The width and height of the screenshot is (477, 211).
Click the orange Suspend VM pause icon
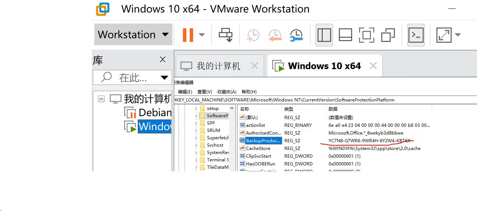click(x=188, y=35)
